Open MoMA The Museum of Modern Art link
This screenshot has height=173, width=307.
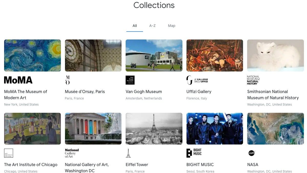pos(26,95)
